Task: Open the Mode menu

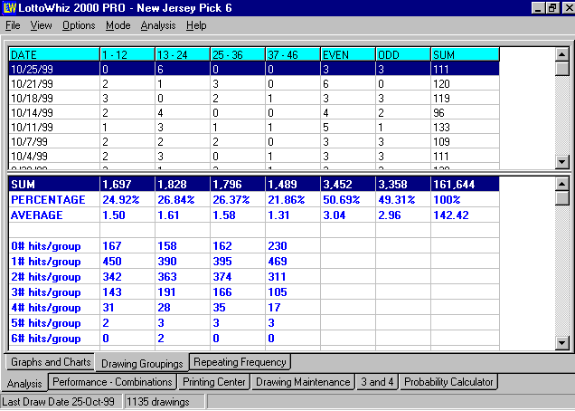Action: tap(118, 25)
